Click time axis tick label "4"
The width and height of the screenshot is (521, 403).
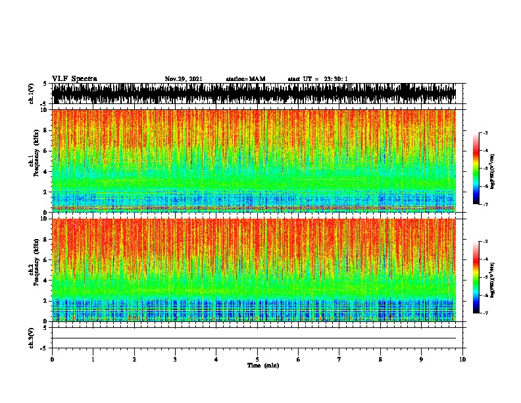pos(216,360)
